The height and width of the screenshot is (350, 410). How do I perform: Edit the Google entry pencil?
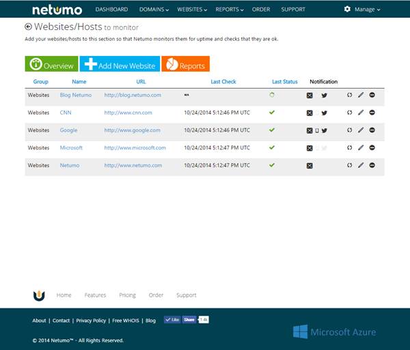(361, 130)
